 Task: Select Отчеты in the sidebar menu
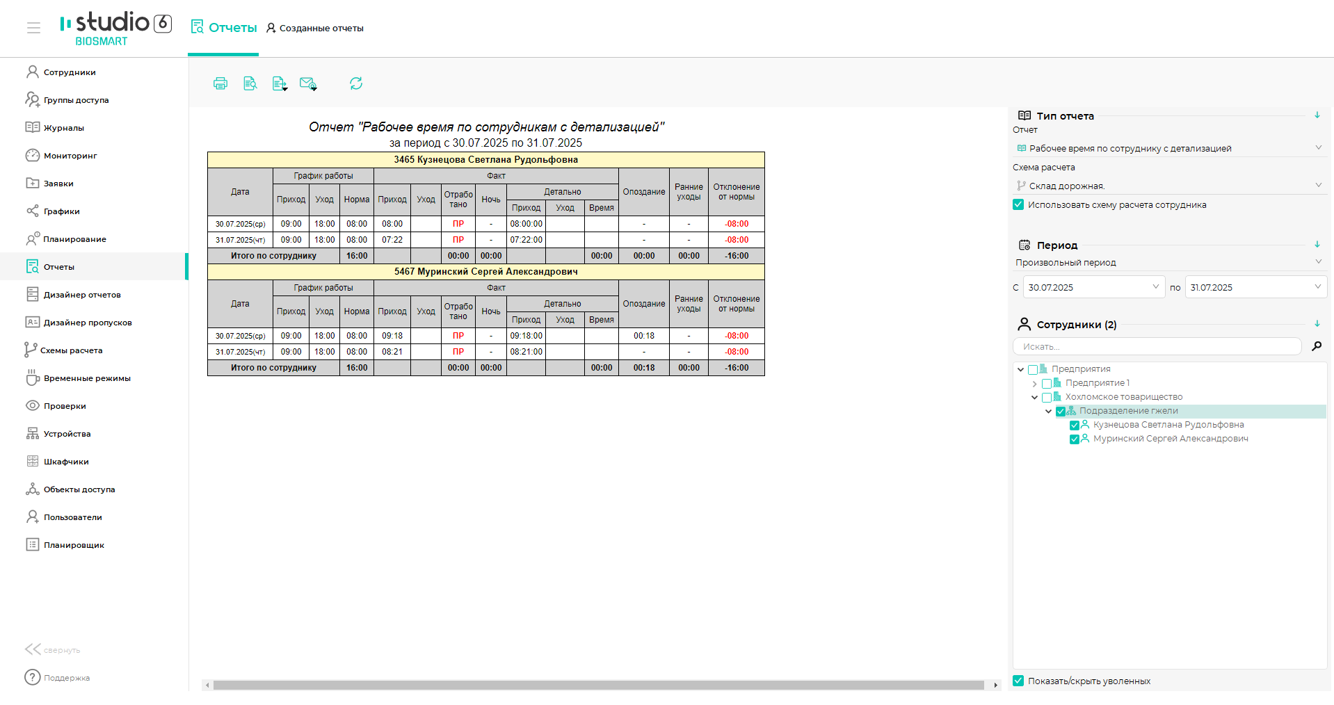coord(94,267)
